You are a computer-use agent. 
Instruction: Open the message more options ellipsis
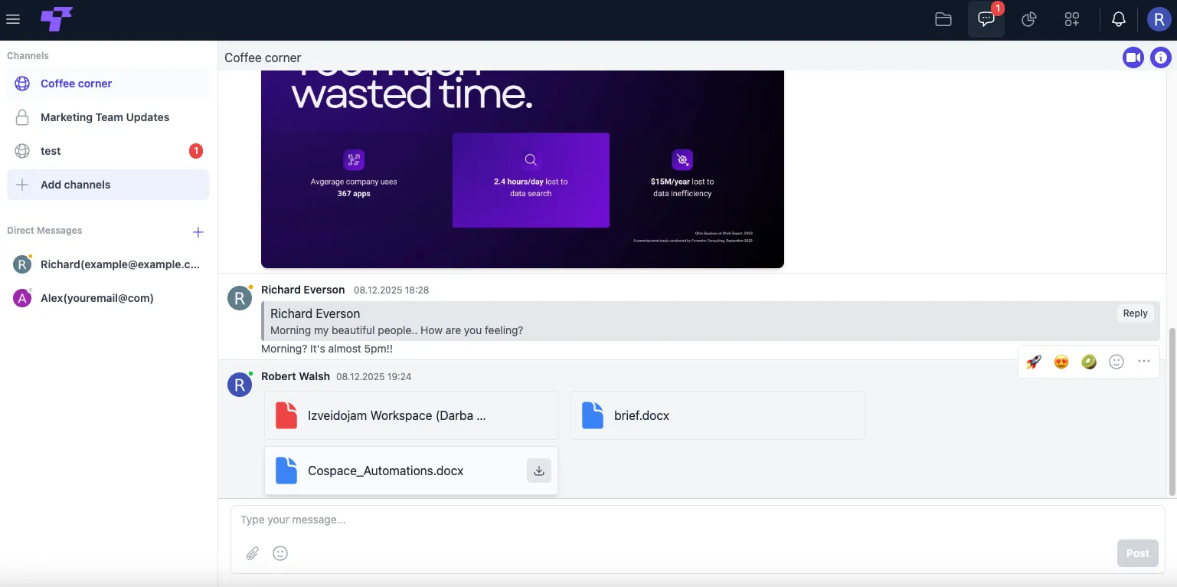1144,362
